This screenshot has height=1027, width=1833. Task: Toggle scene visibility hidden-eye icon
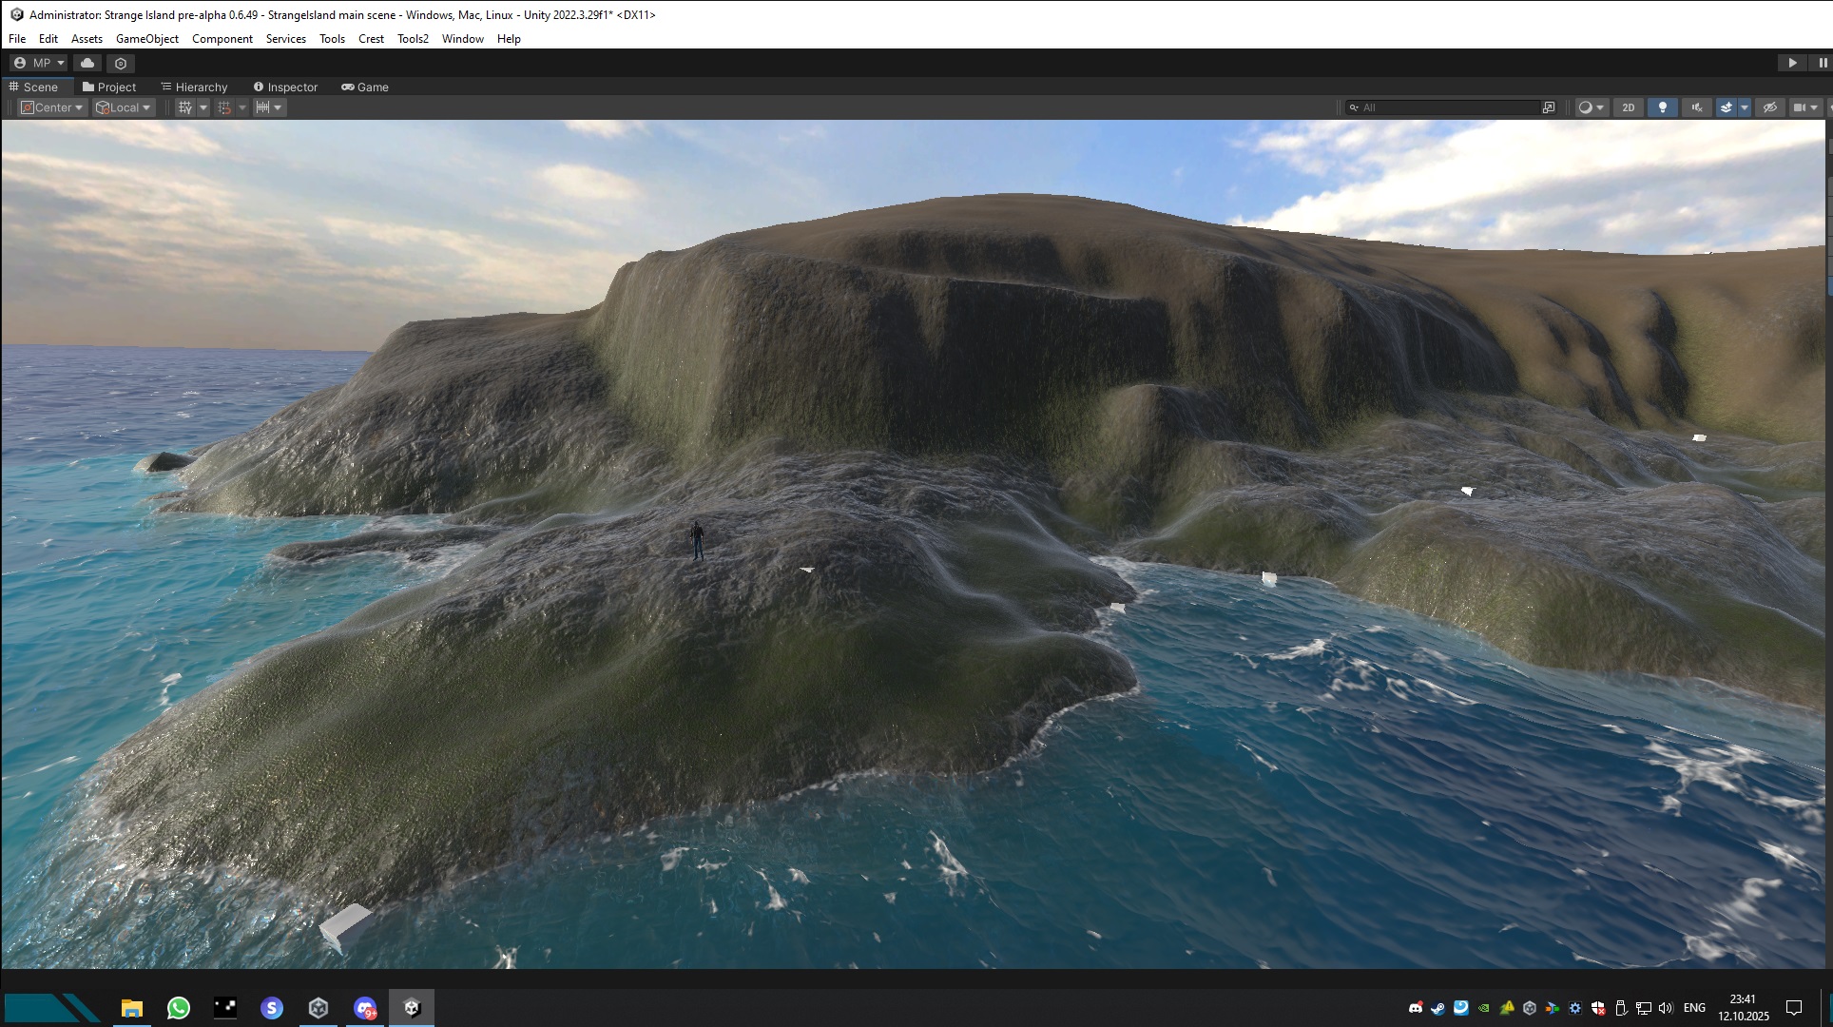(x=1769, y=107)
